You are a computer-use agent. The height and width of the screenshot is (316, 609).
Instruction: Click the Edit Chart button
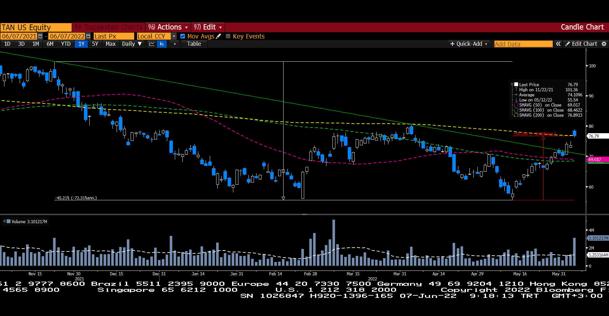[581, 44]
